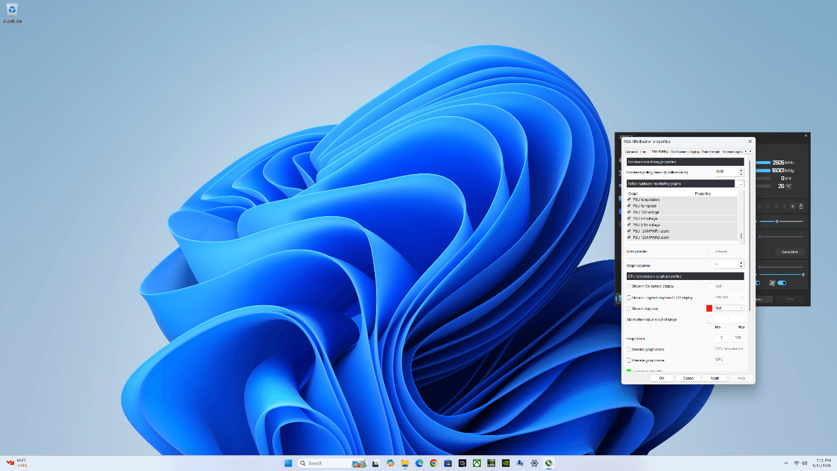Select profile slot 1 in Afterburner main window
The height and width of the screenshot is (471, 837).
pyautogui.click(x=760, y=206)
